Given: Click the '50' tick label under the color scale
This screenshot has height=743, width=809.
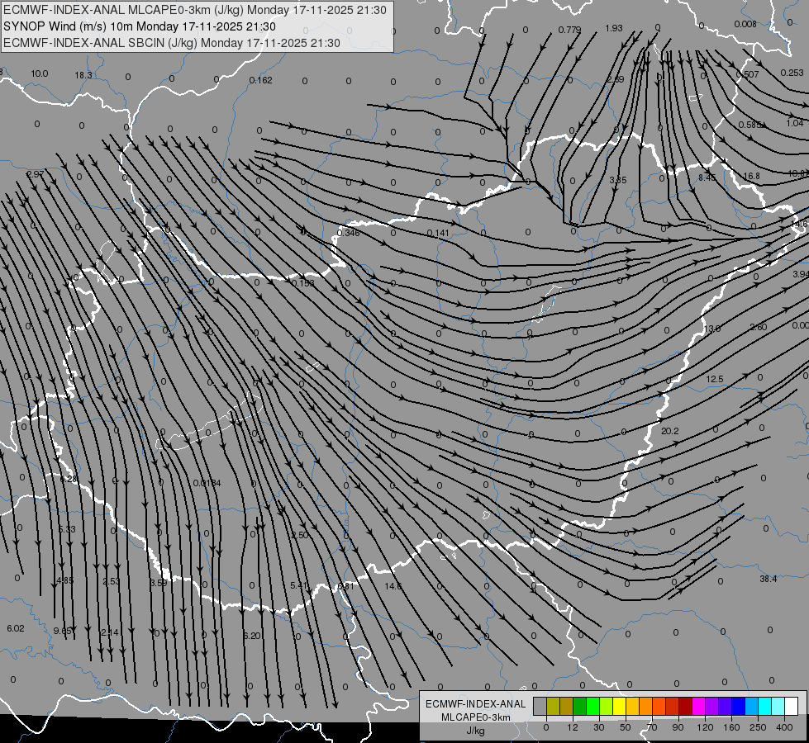Looking at the screenshot, I should (x=626, y=727).
